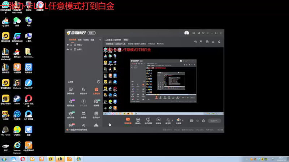Edit the 英雄联盟 category tag
Image resolution: width=289 pixels, height=162 pixels.
tap(115, 44)
